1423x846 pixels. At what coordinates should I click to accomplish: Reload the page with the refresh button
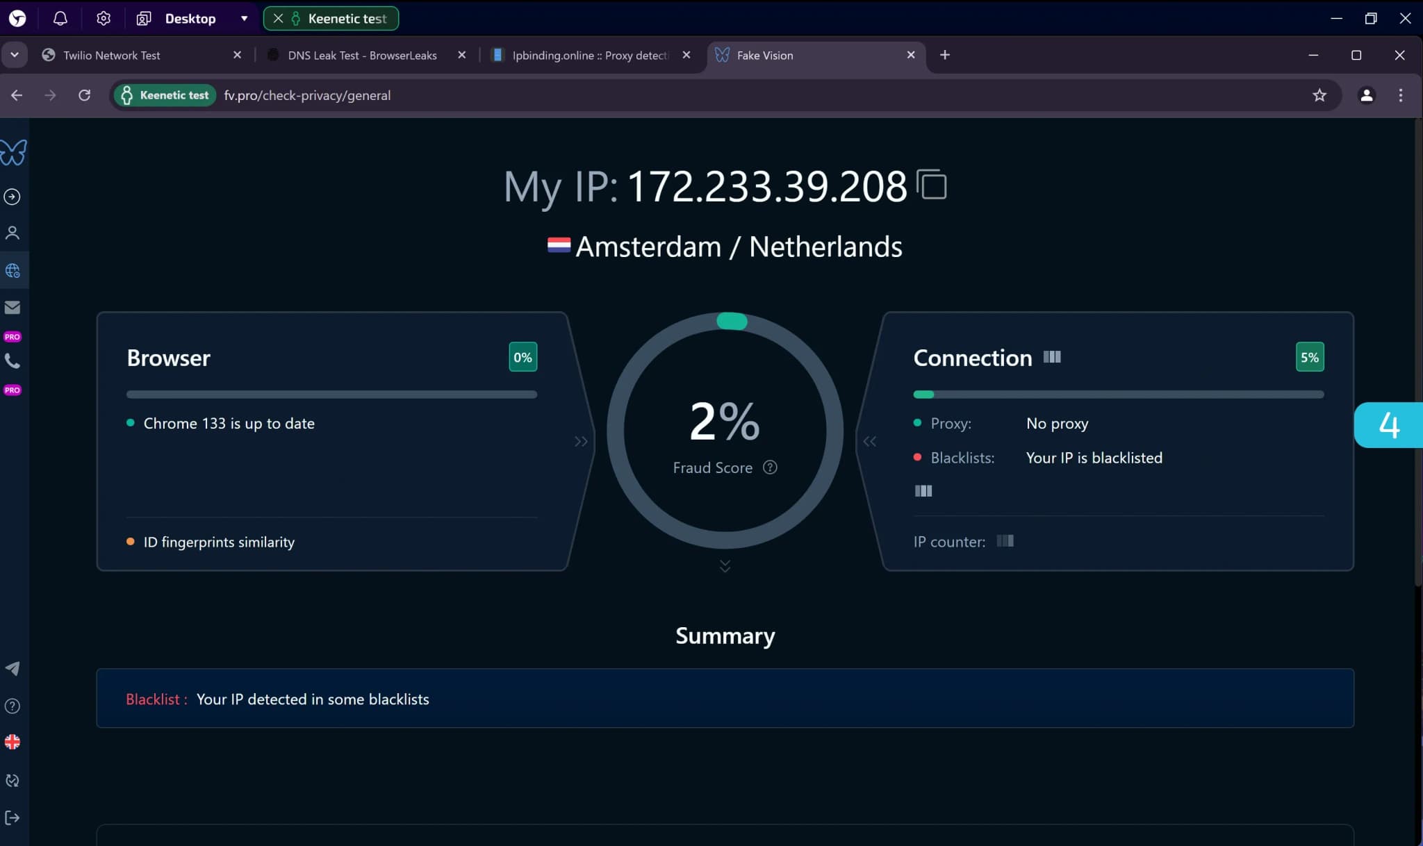point(85,95)
